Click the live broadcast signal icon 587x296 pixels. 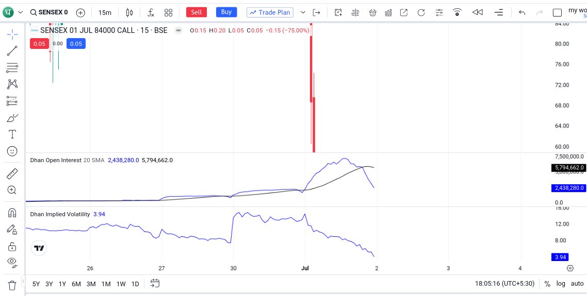click(457, 13)
